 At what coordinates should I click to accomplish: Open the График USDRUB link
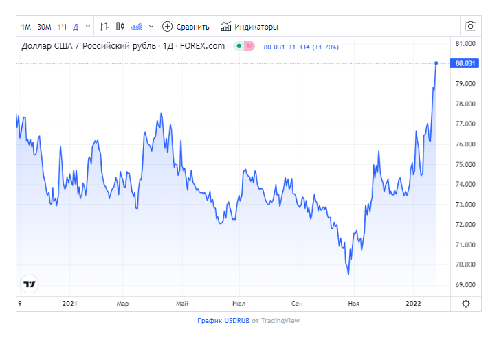223,321
